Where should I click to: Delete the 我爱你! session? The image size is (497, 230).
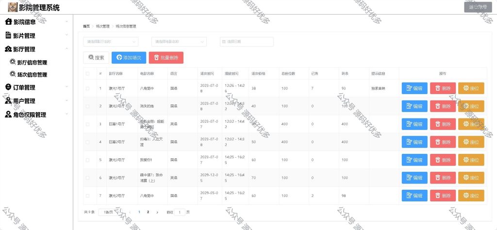[443, 160]
